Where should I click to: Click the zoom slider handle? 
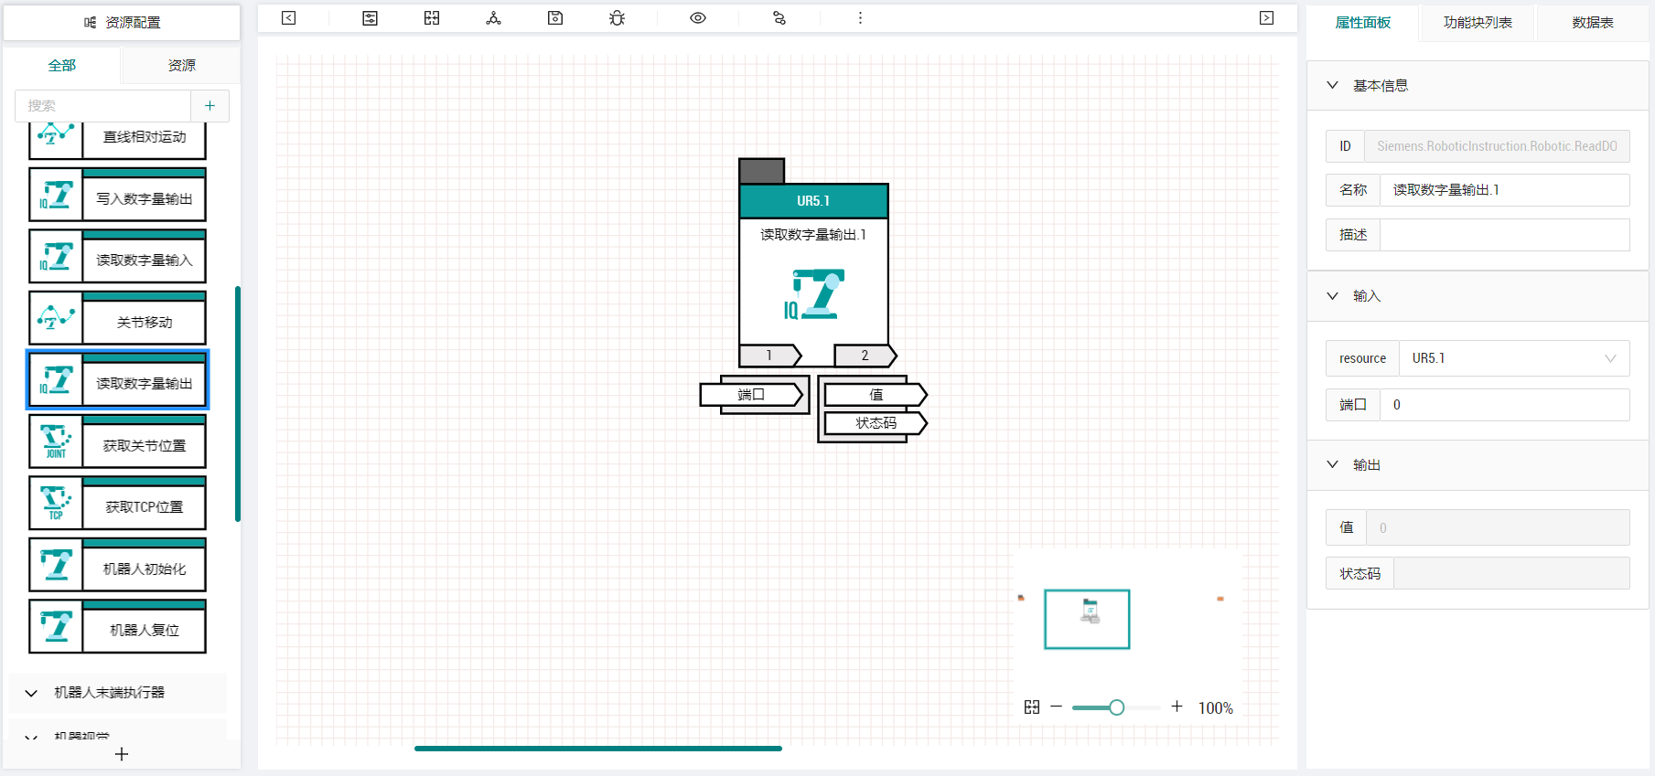click(1116, 707)
